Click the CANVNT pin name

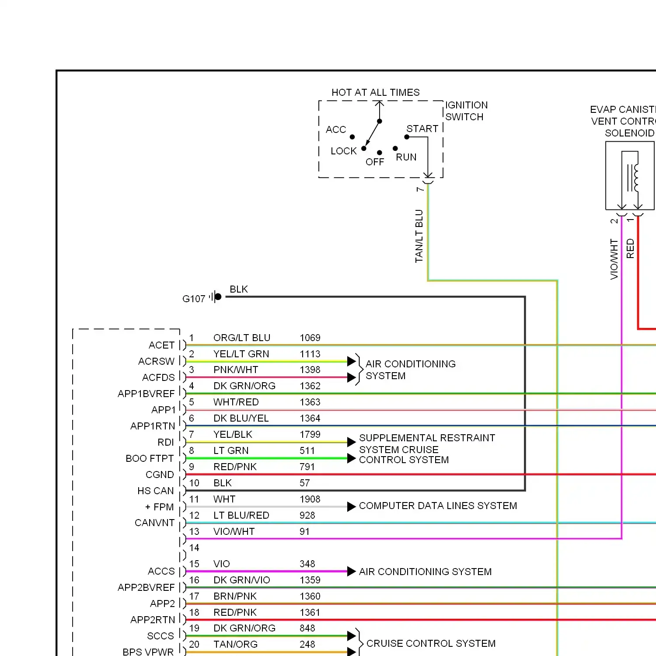pyautogui.click(x=154, y=523)
